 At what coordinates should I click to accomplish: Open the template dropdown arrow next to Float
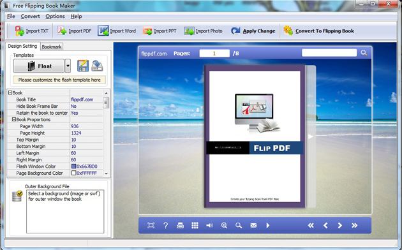point(68,66)
